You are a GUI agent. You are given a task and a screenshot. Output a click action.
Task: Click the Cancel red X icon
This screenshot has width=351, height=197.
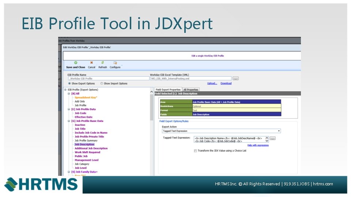tap(91, 63)
